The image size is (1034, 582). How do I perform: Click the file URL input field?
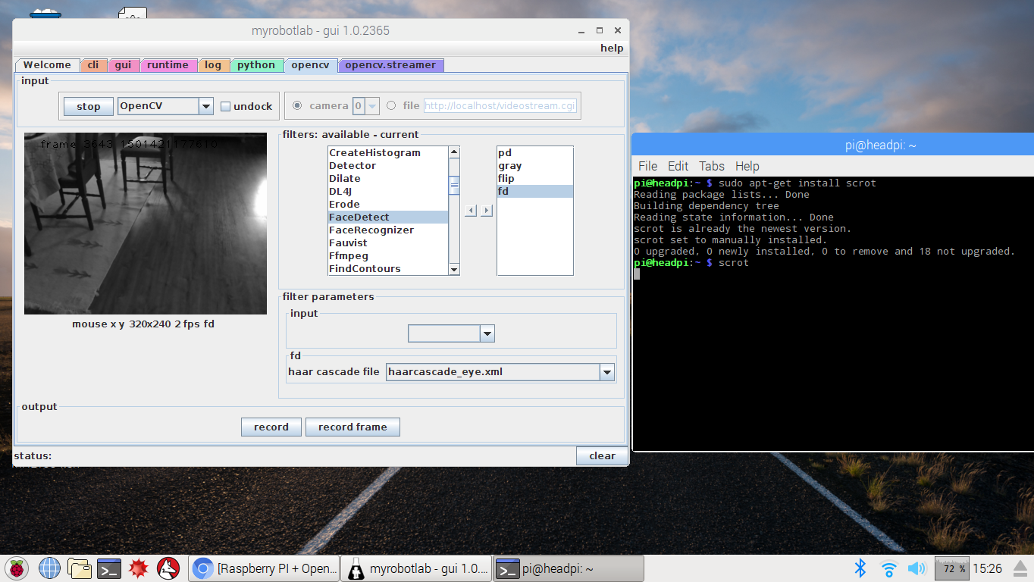(500, 106)
